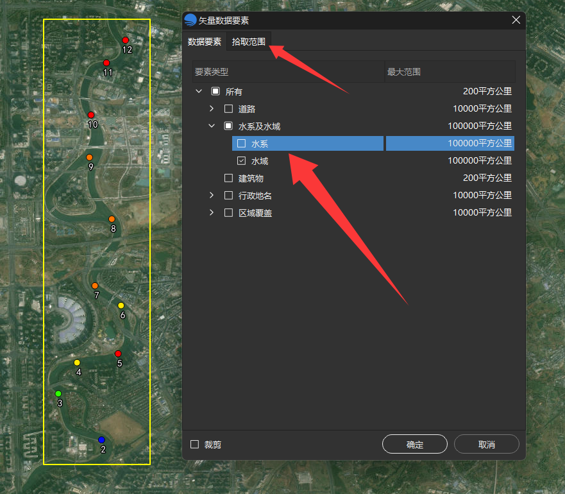Enable the 裁剪 option
The width and height of the screenshot is (565, 494).
194,444
